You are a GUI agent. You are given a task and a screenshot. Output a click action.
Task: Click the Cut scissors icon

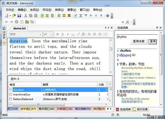pyautogui.click(x=26, y=16)
